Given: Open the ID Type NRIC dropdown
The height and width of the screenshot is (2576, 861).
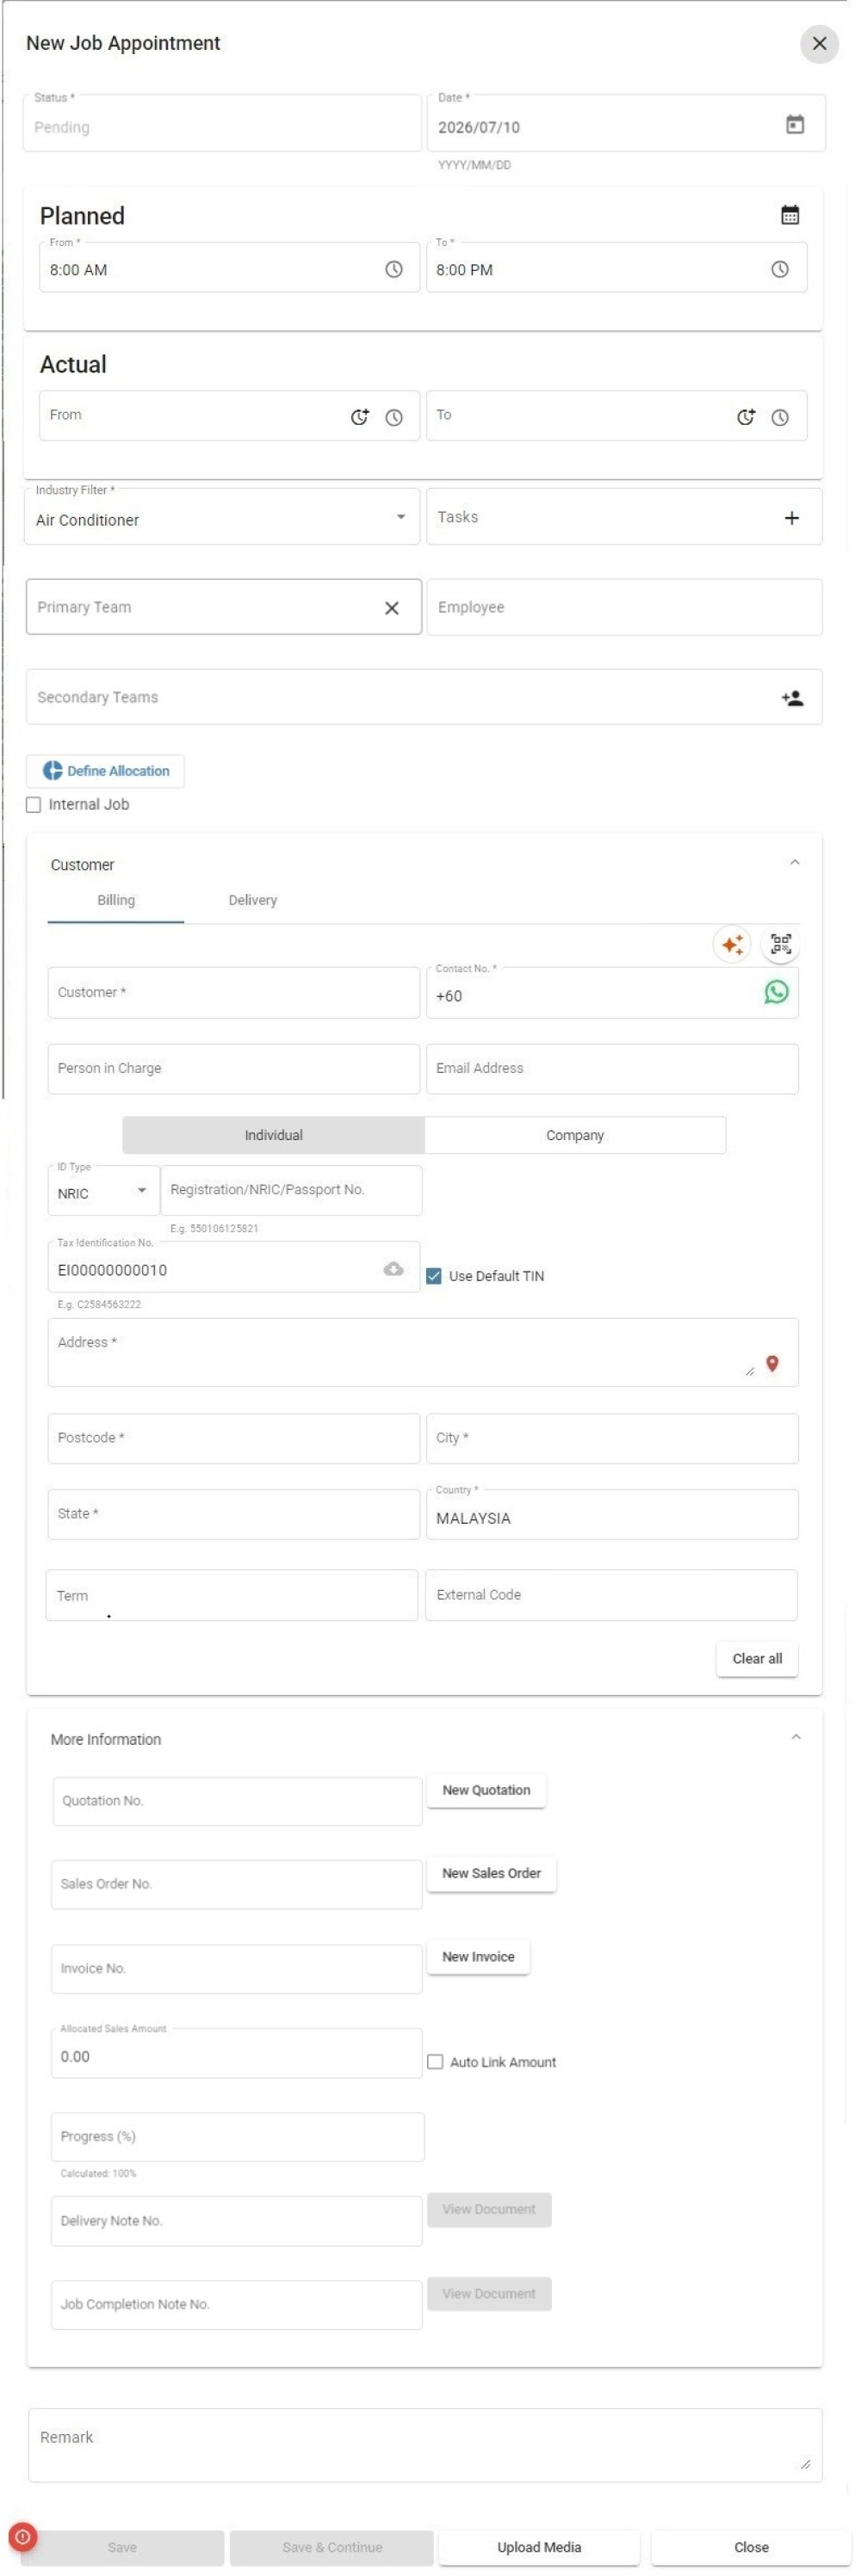Looking at the screenshot, I should (x=103, y=1191).
